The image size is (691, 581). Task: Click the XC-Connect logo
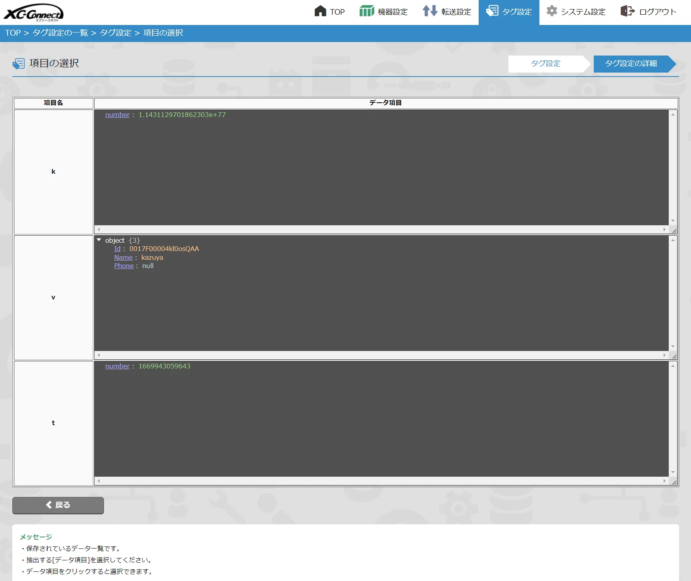coord(34,12)
